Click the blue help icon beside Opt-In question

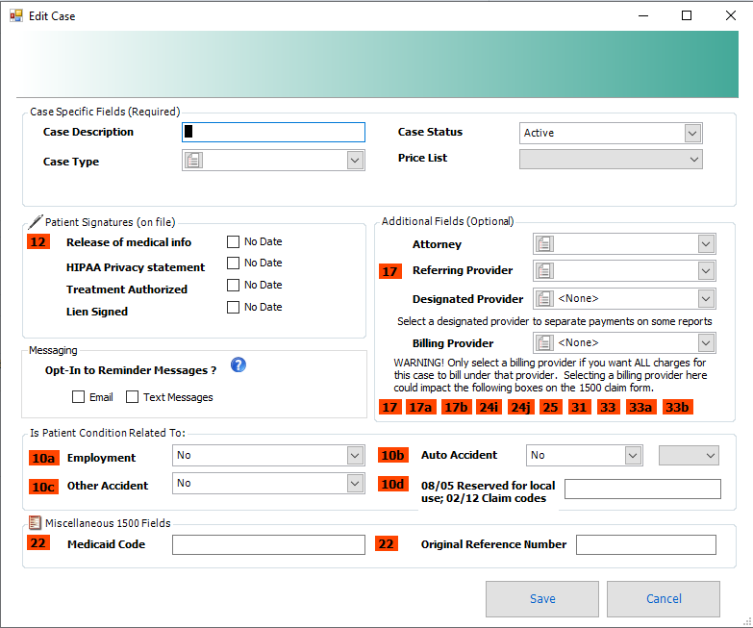point(239,364)
